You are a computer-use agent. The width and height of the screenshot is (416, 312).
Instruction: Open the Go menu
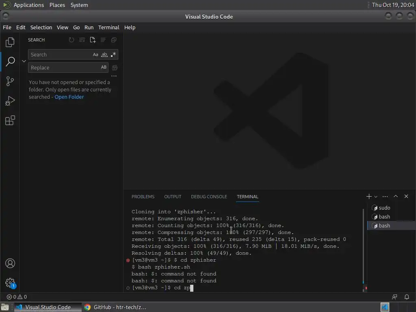tap(76, 27)
